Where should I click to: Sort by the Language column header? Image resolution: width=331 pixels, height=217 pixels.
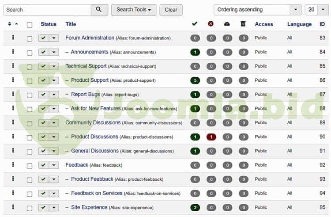coord(299,24)
